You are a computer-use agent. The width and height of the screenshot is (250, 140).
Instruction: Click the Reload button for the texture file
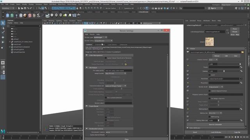click(x=217, y=56)
